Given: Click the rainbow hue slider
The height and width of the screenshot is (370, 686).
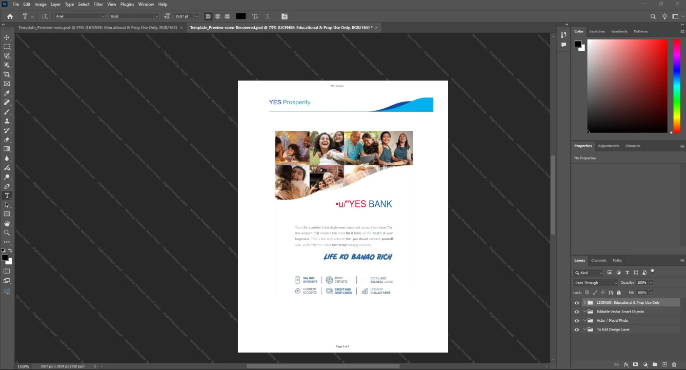Looking at the screenshot, I should 677,86.
